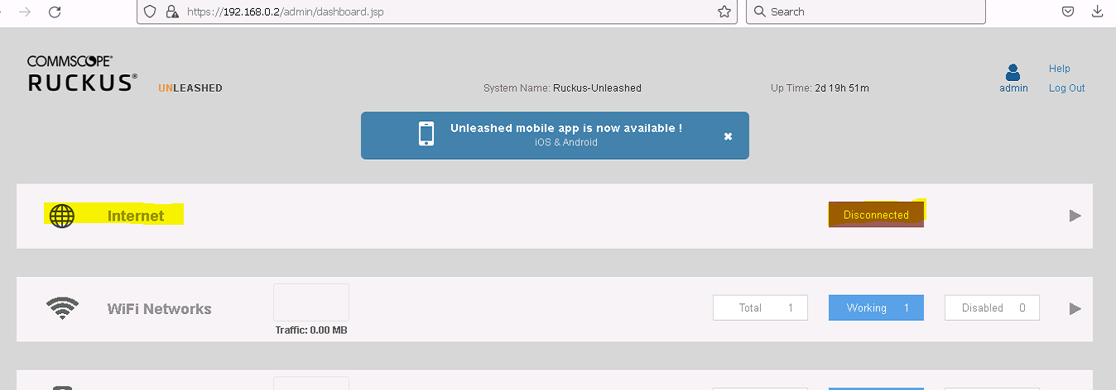Reload the dashboard page
The width and height of the screenshot is (1116, 390).
55,12
